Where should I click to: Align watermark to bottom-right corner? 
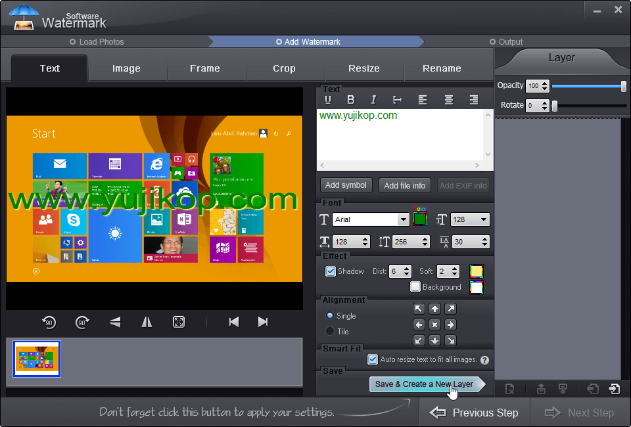click(x=451, y=340)
